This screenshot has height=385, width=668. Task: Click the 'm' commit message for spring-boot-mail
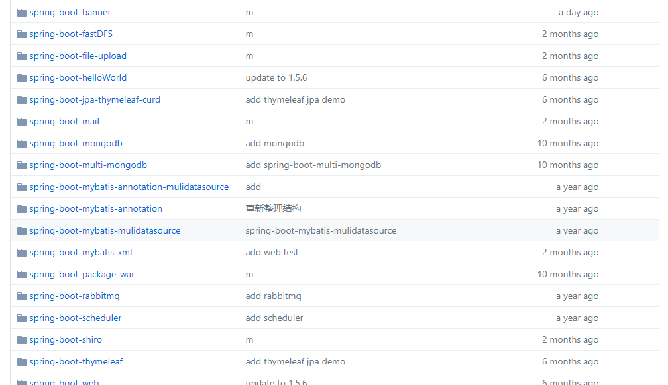(x=249, y=122)
